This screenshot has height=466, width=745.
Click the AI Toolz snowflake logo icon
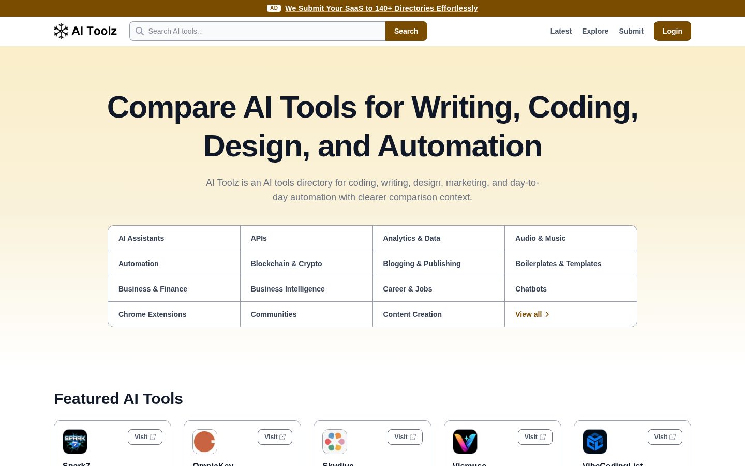point(61,31)
